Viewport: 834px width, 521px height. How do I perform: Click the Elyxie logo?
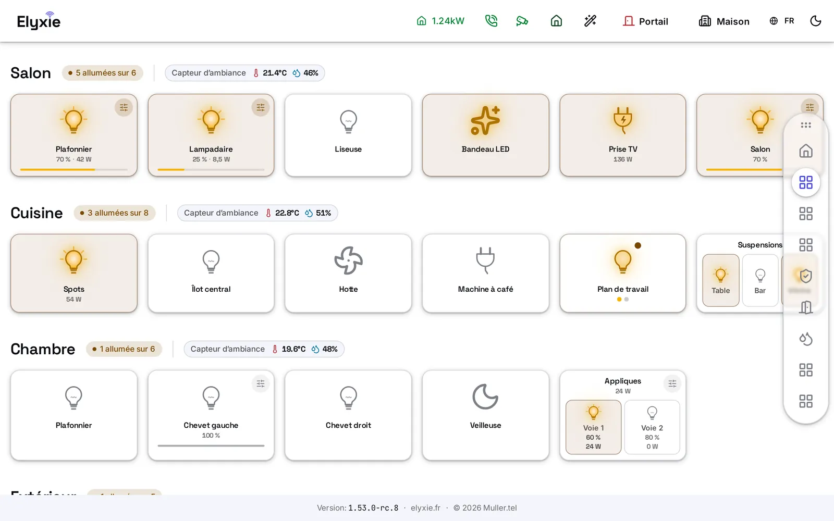coord(39,21)
